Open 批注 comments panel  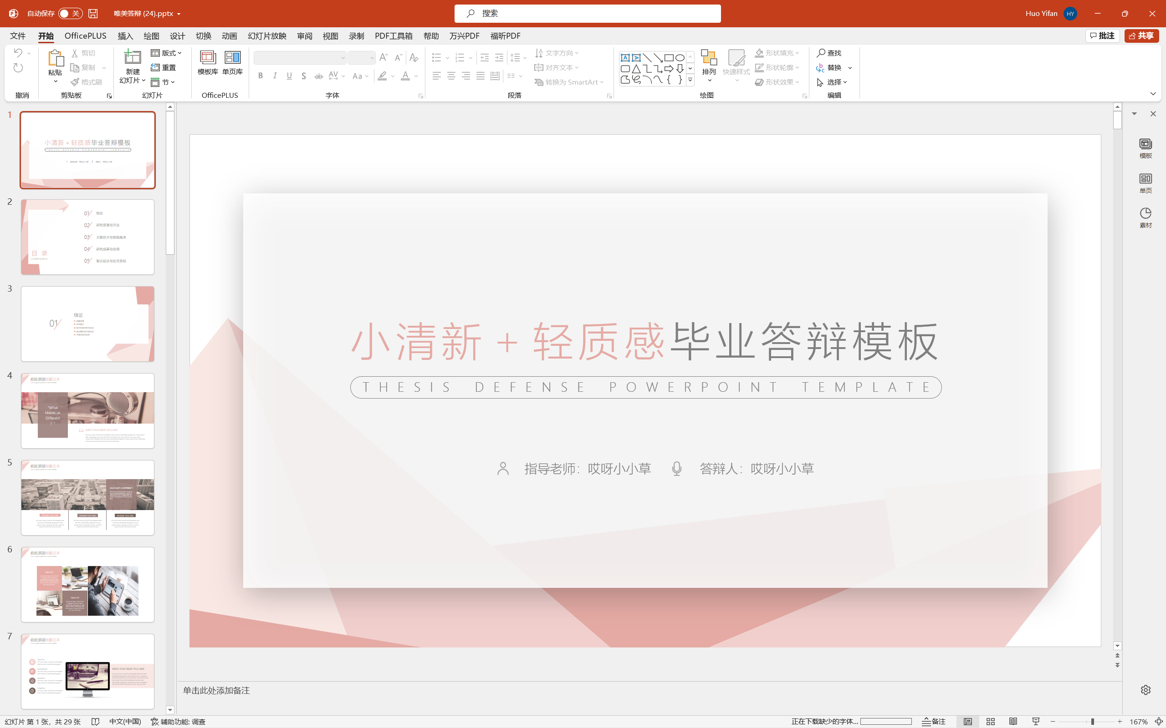tap(1102, 35)
